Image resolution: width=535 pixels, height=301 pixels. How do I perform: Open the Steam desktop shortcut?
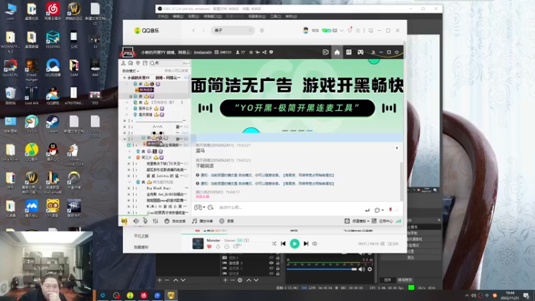tap(53, 124)
